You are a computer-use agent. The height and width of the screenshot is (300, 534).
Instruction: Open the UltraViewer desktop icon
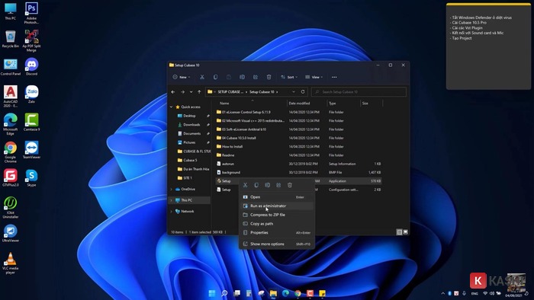[11, 234]
